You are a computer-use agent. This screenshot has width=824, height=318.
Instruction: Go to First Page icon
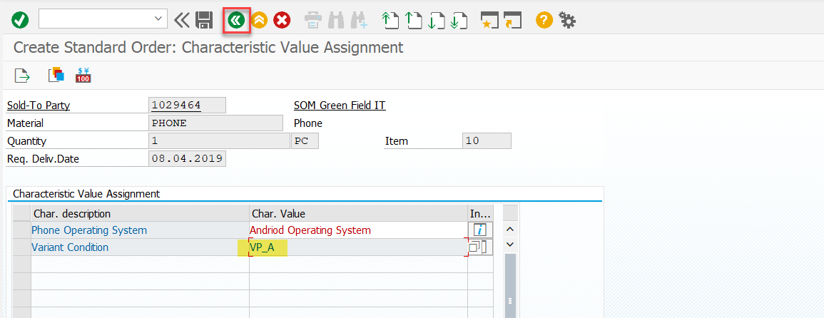coord(390,21)
